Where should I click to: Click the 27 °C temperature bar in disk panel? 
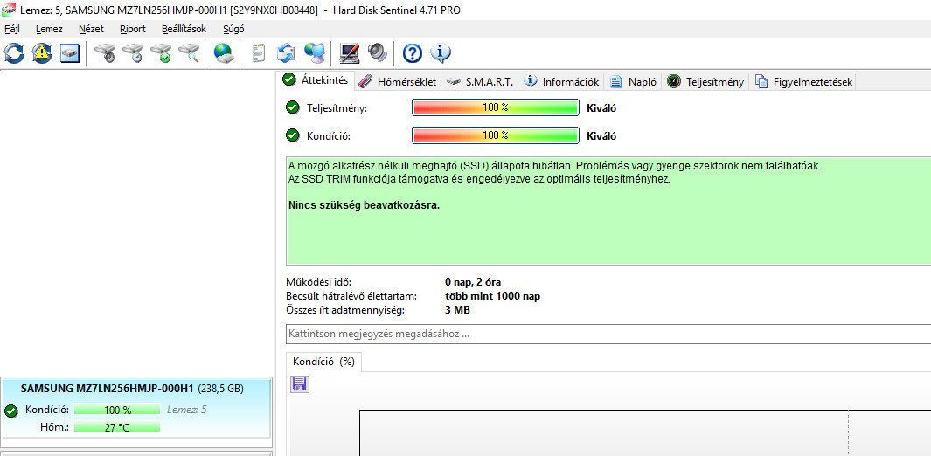117,427
